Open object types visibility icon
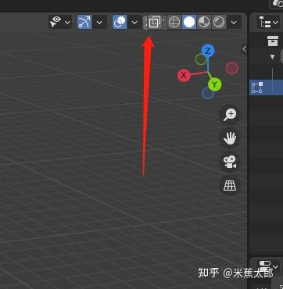283x289 pixels. pos(56,22)
